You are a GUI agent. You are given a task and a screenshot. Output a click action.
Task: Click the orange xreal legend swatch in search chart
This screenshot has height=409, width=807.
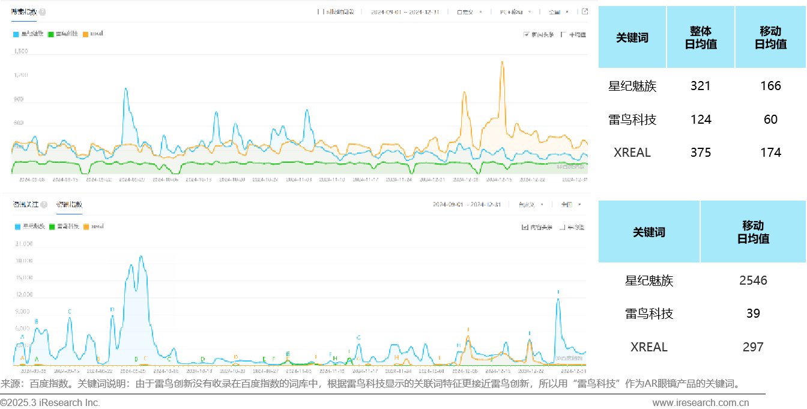(x=86, y=34)
